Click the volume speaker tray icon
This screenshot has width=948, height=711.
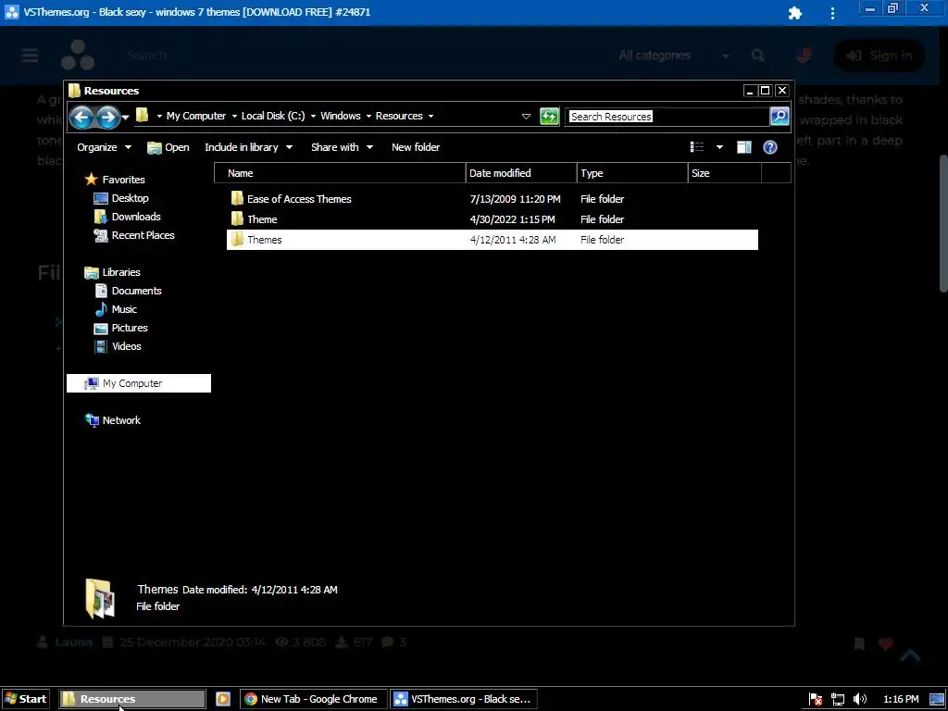pos(860,700)
